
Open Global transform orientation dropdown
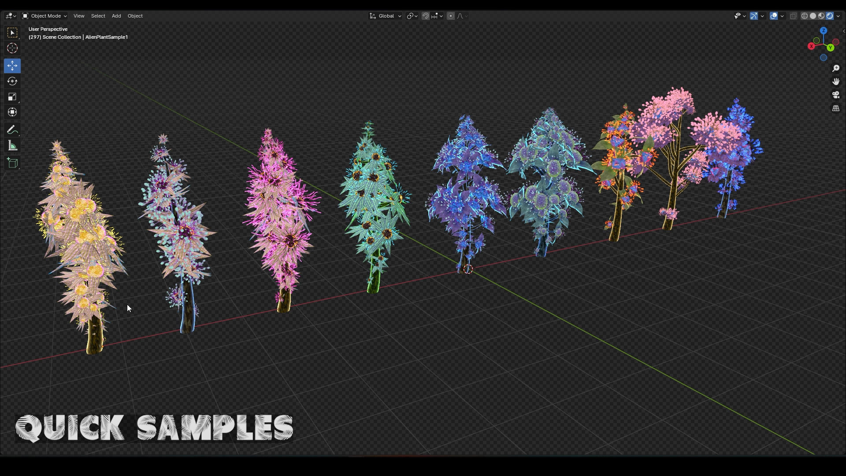pyautogui.click(x=386, y=16)
